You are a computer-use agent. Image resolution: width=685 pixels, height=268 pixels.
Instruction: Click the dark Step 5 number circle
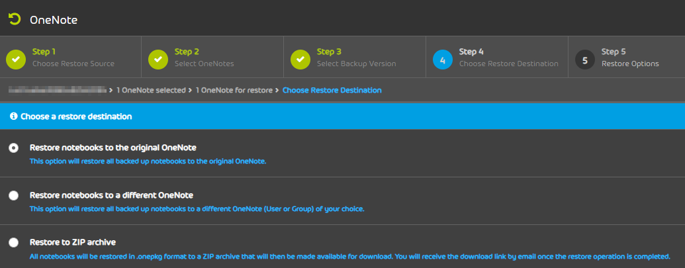(585, 59)
